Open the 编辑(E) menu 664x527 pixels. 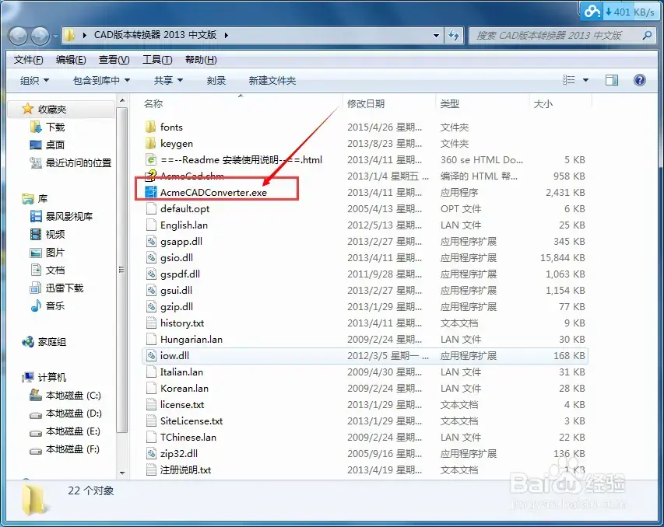coord(71,60)
